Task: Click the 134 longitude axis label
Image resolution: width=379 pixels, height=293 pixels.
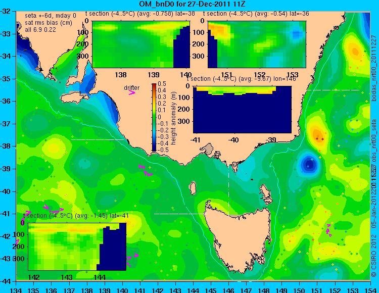Action: point(16,290)
